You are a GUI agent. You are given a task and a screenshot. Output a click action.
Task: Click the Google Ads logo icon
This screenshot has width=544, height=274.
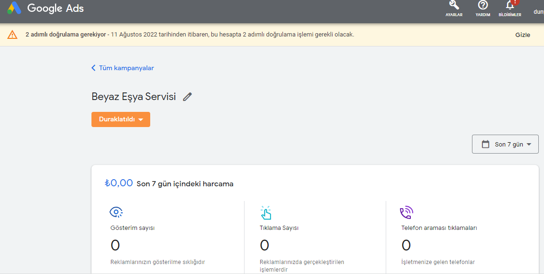[14, 8]
